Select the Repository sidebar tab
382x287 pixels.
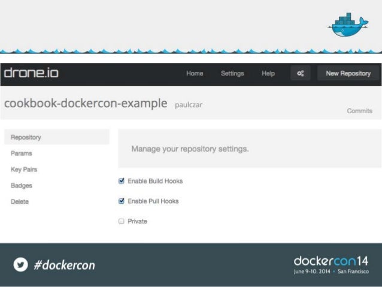[x=57, y=137]
